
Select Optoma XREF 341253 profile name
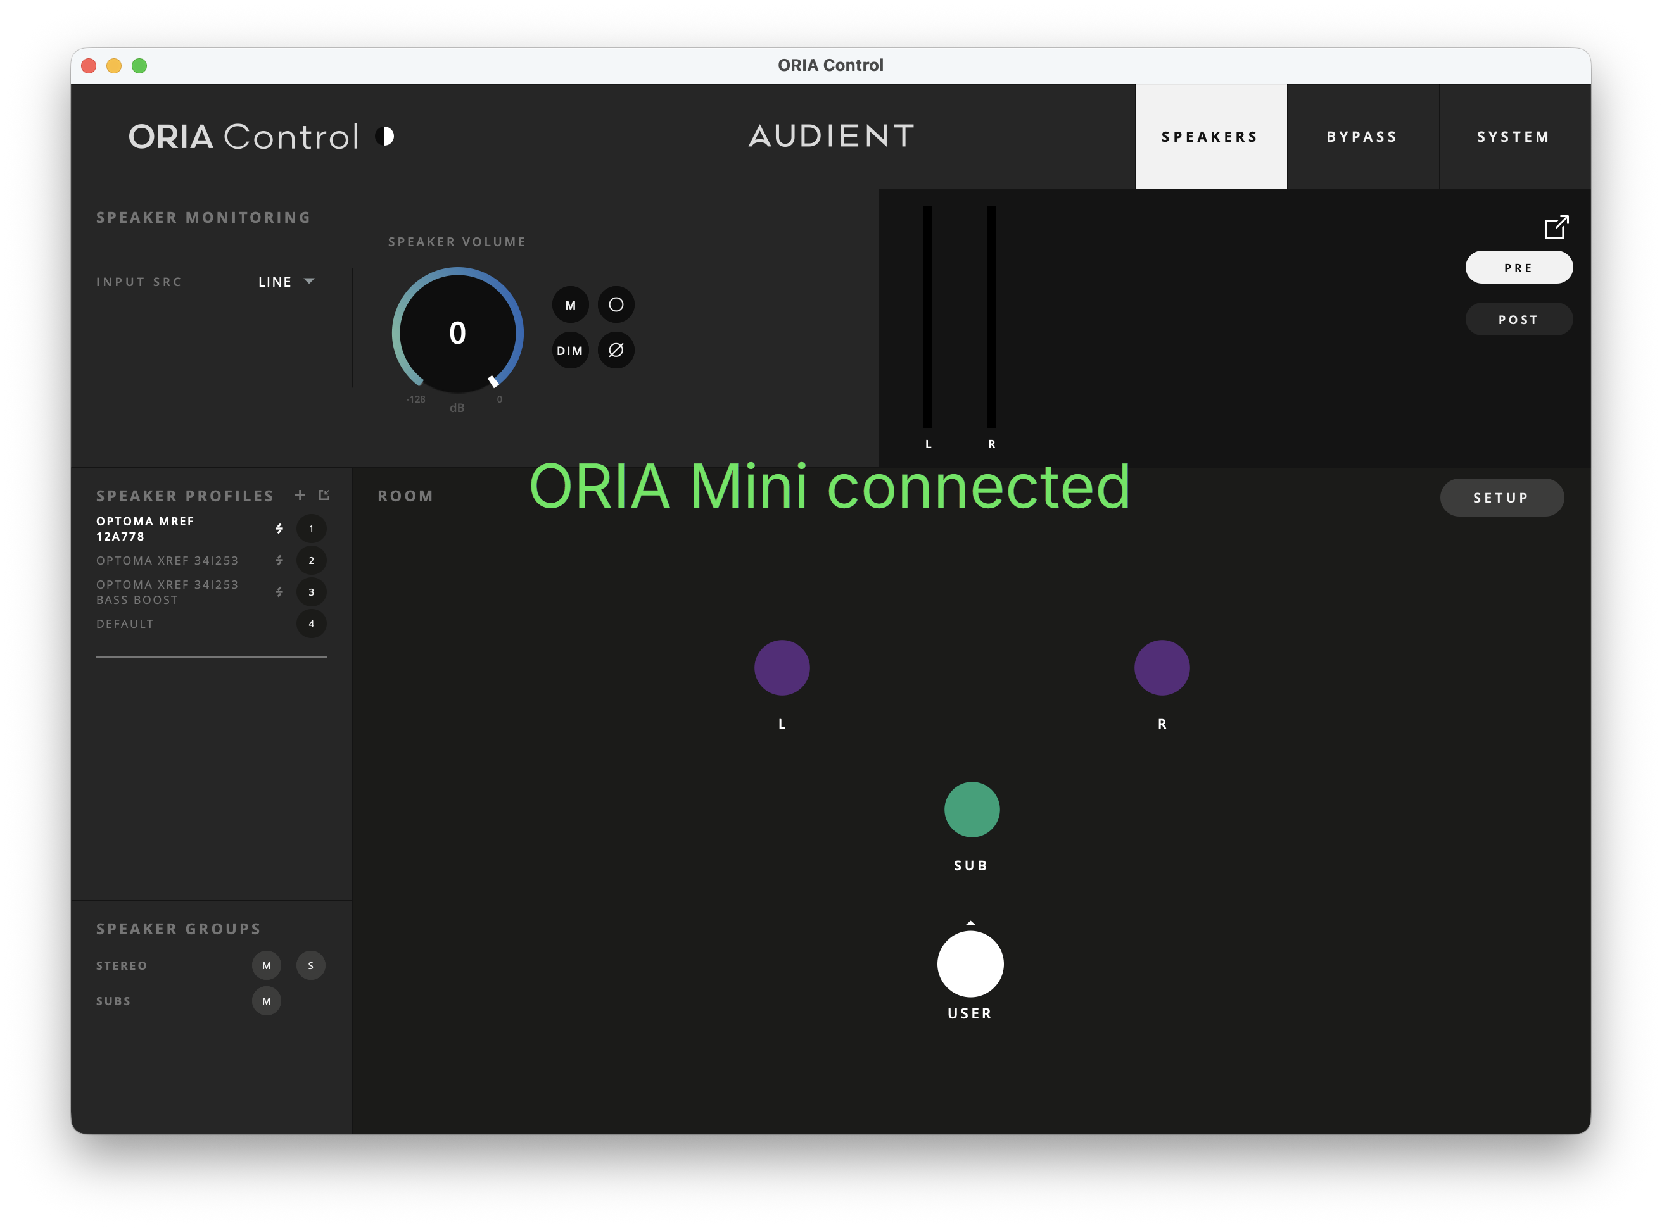pos(167,560)
